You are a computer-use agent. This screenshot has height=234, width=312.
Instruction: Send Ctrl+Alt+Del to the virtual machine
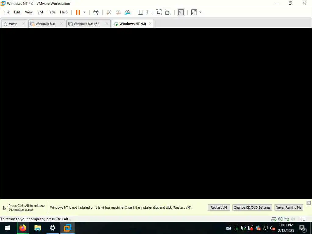[x=96, y=12]
